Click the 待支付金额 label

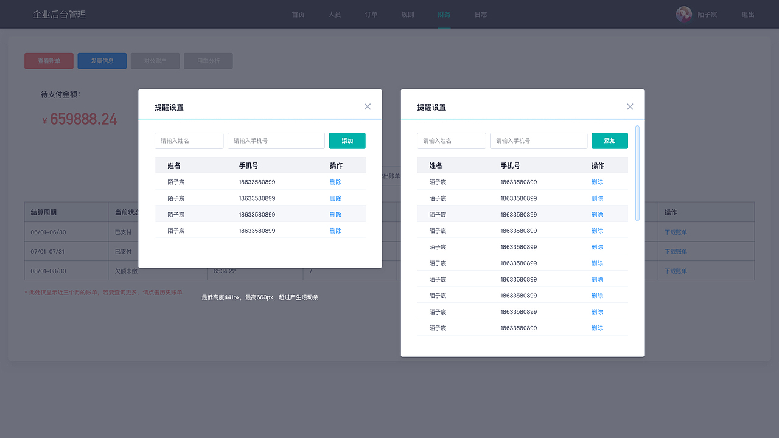60,94
